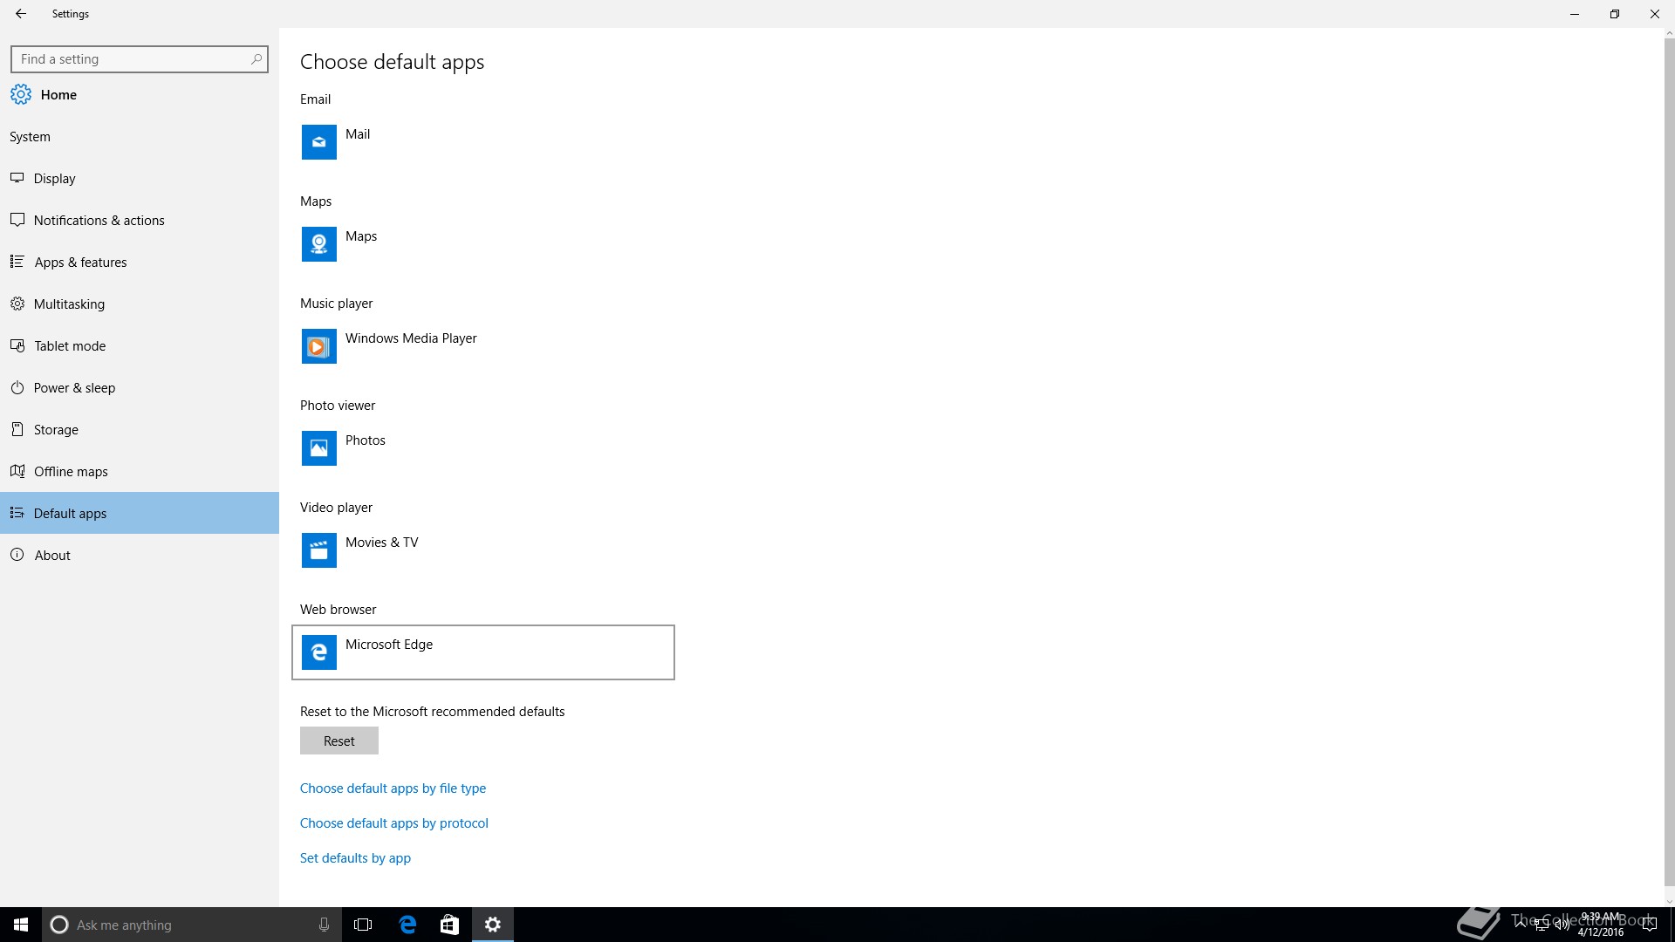The width and height of the screenshot is (1675, 942).
Task: Click the About info icon
Action: [17, 555]
